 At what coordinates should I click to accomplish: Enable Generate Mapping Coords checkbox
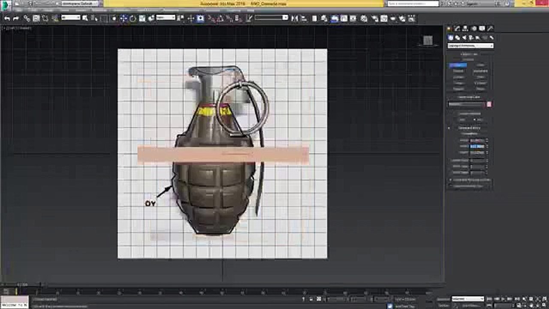pos(450,179)
